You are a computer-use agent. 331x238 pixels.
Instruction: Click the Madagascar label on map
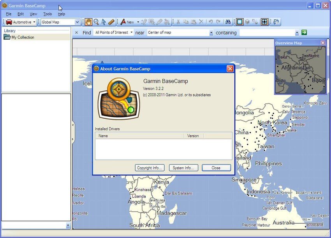tap(172, 213)
